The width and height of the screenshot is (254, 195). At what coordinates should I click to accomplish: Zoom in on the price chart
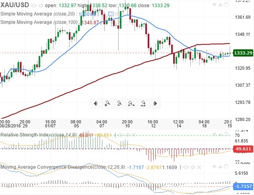(x=107, y=104)
